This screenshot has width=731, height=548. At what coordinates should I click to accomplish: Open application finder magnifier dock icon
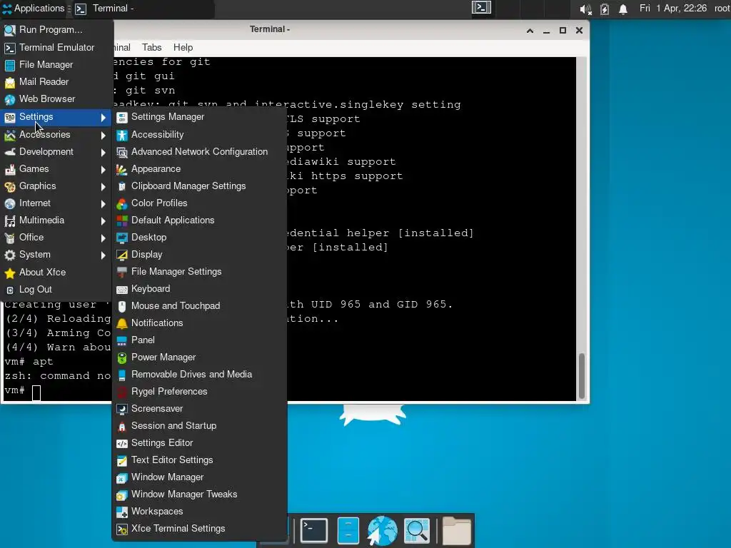417,530
